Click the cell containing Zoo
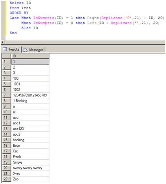The width and height of the screenshot is (166, 184). pyautogui.click(x=30, y=179)
